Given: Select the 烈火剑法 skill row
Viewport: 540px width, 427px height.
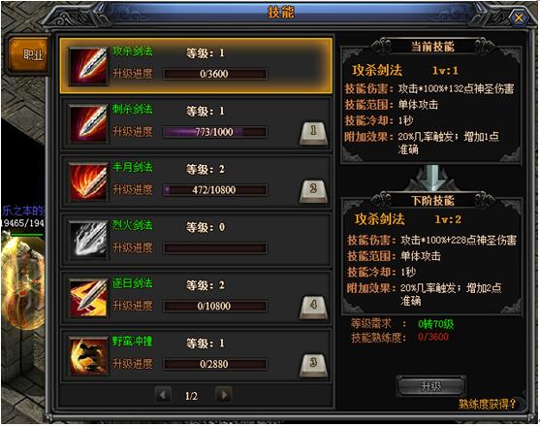Looking at the screenshot, I should (x=196, y=240).
